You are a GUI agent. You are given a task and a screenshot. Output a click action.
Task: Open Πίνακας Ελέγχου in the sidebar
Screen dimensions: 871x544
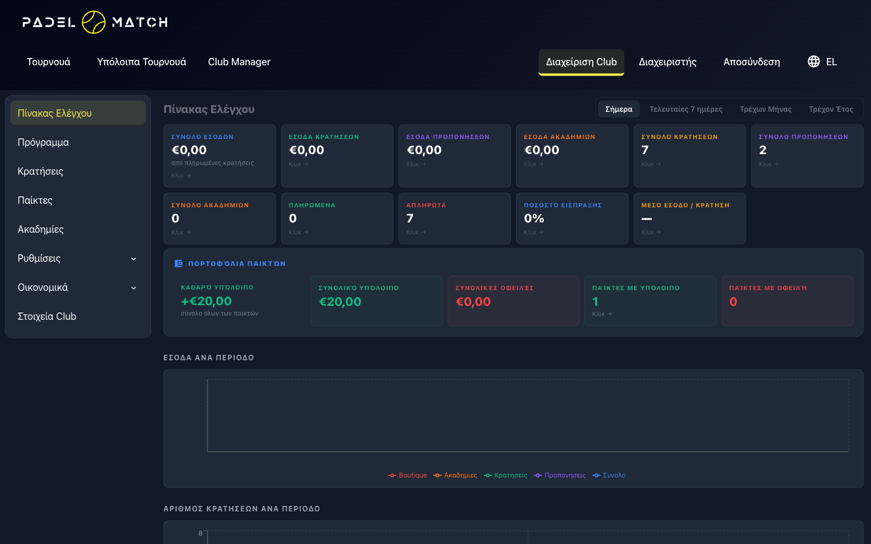click(78, 113)
